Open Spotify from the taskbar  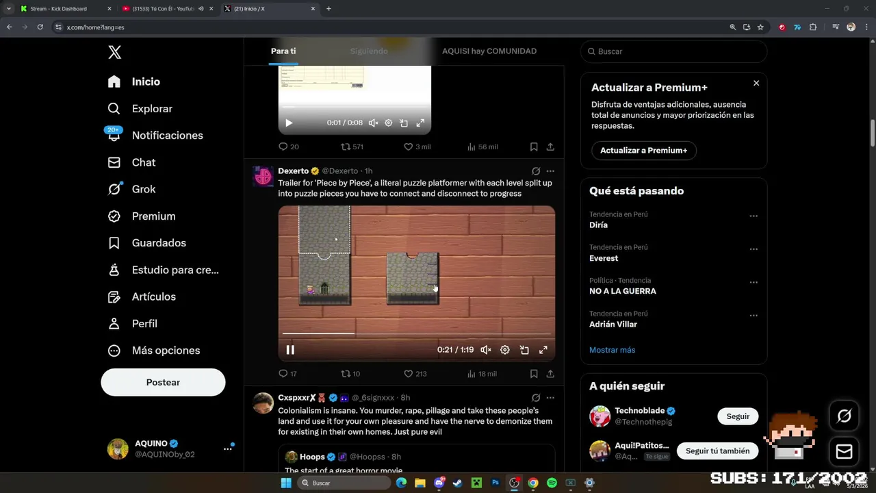[552, 483]
